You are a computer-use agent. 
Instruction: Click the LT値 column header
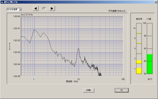pyautogui.click(x=149, y=19)
